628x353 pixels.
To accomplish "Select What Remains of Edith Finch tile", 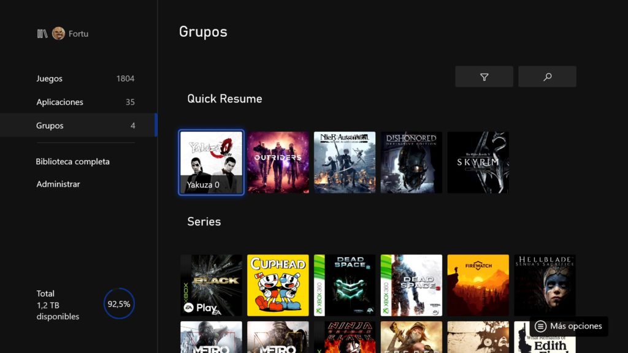I will point(545,337).
